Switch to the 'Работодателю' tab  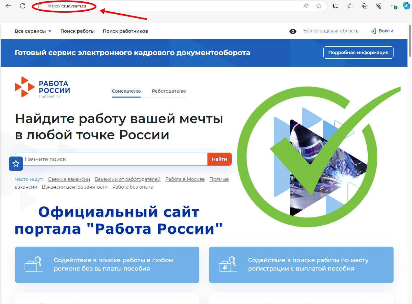[x=169, y=91]
